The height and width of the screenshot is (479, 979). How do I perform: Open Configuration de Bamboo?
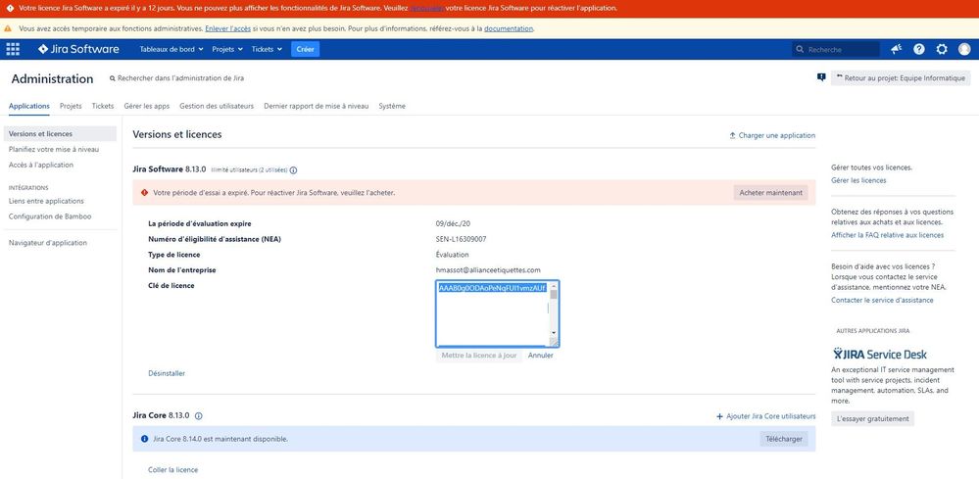pyautogui.click(x=50, y=216)
